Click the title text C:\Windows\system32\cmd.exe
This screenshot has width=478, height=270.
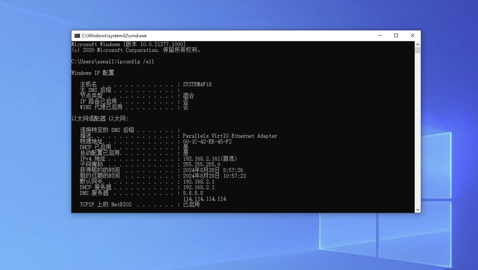tap(114, 36)
